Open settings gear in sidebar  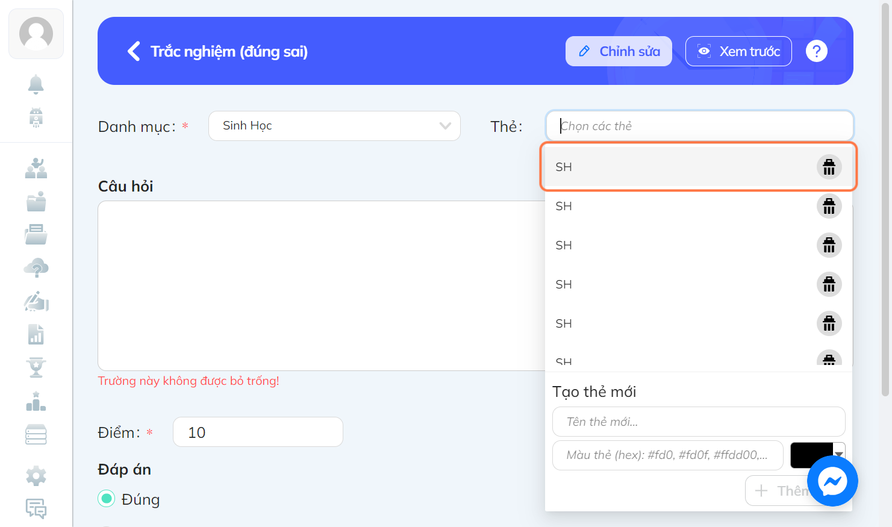(x=36, y=476)
